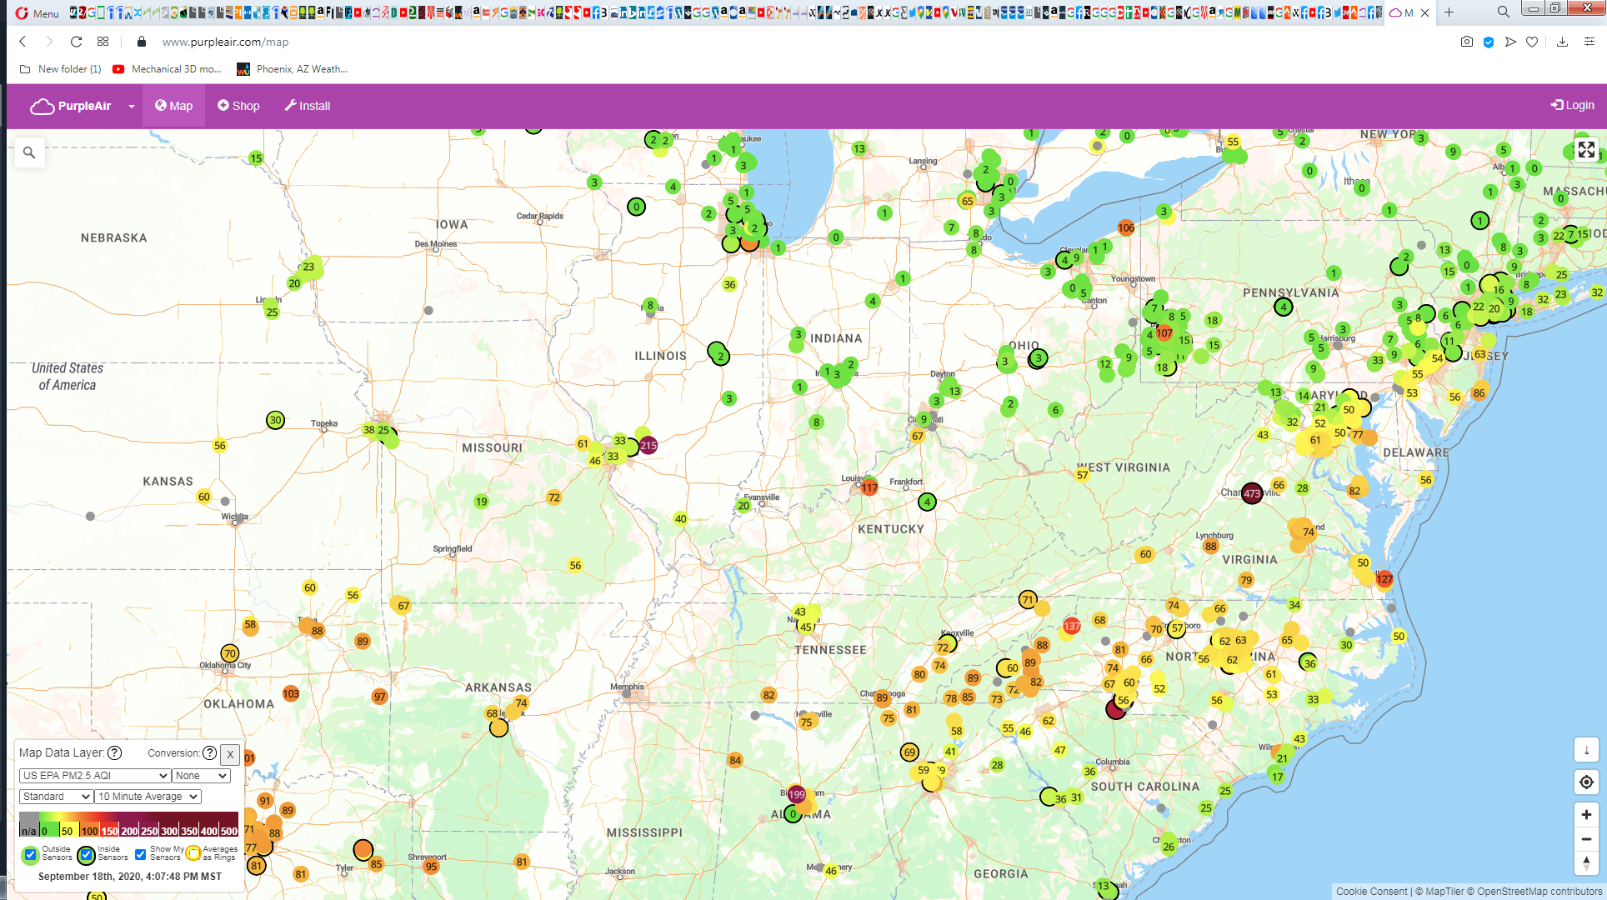Open the 10 Minute Average dropdown
This screenshot has height=900, width=1607.
pyautogui.click(x=148, y=797)
